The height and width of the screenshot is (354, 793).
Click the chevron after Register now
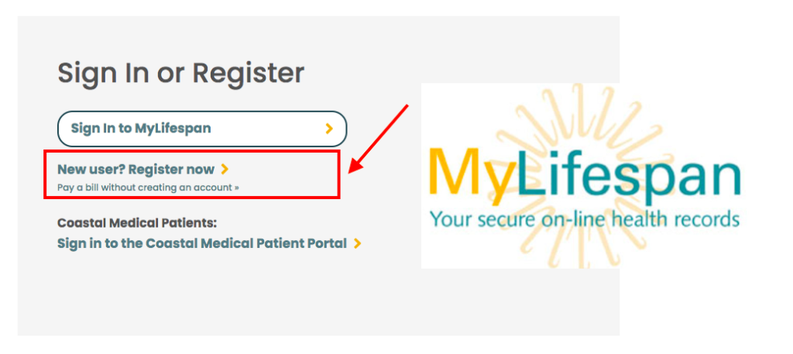pyautogui.click(x=225, y=170)
